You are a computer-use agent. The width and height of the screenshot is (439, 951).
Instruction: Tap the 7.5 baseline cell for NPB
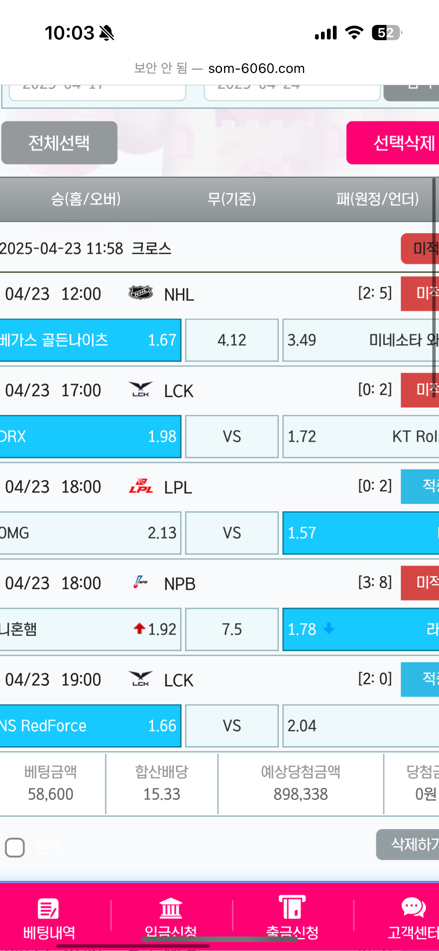click(232, 629)
